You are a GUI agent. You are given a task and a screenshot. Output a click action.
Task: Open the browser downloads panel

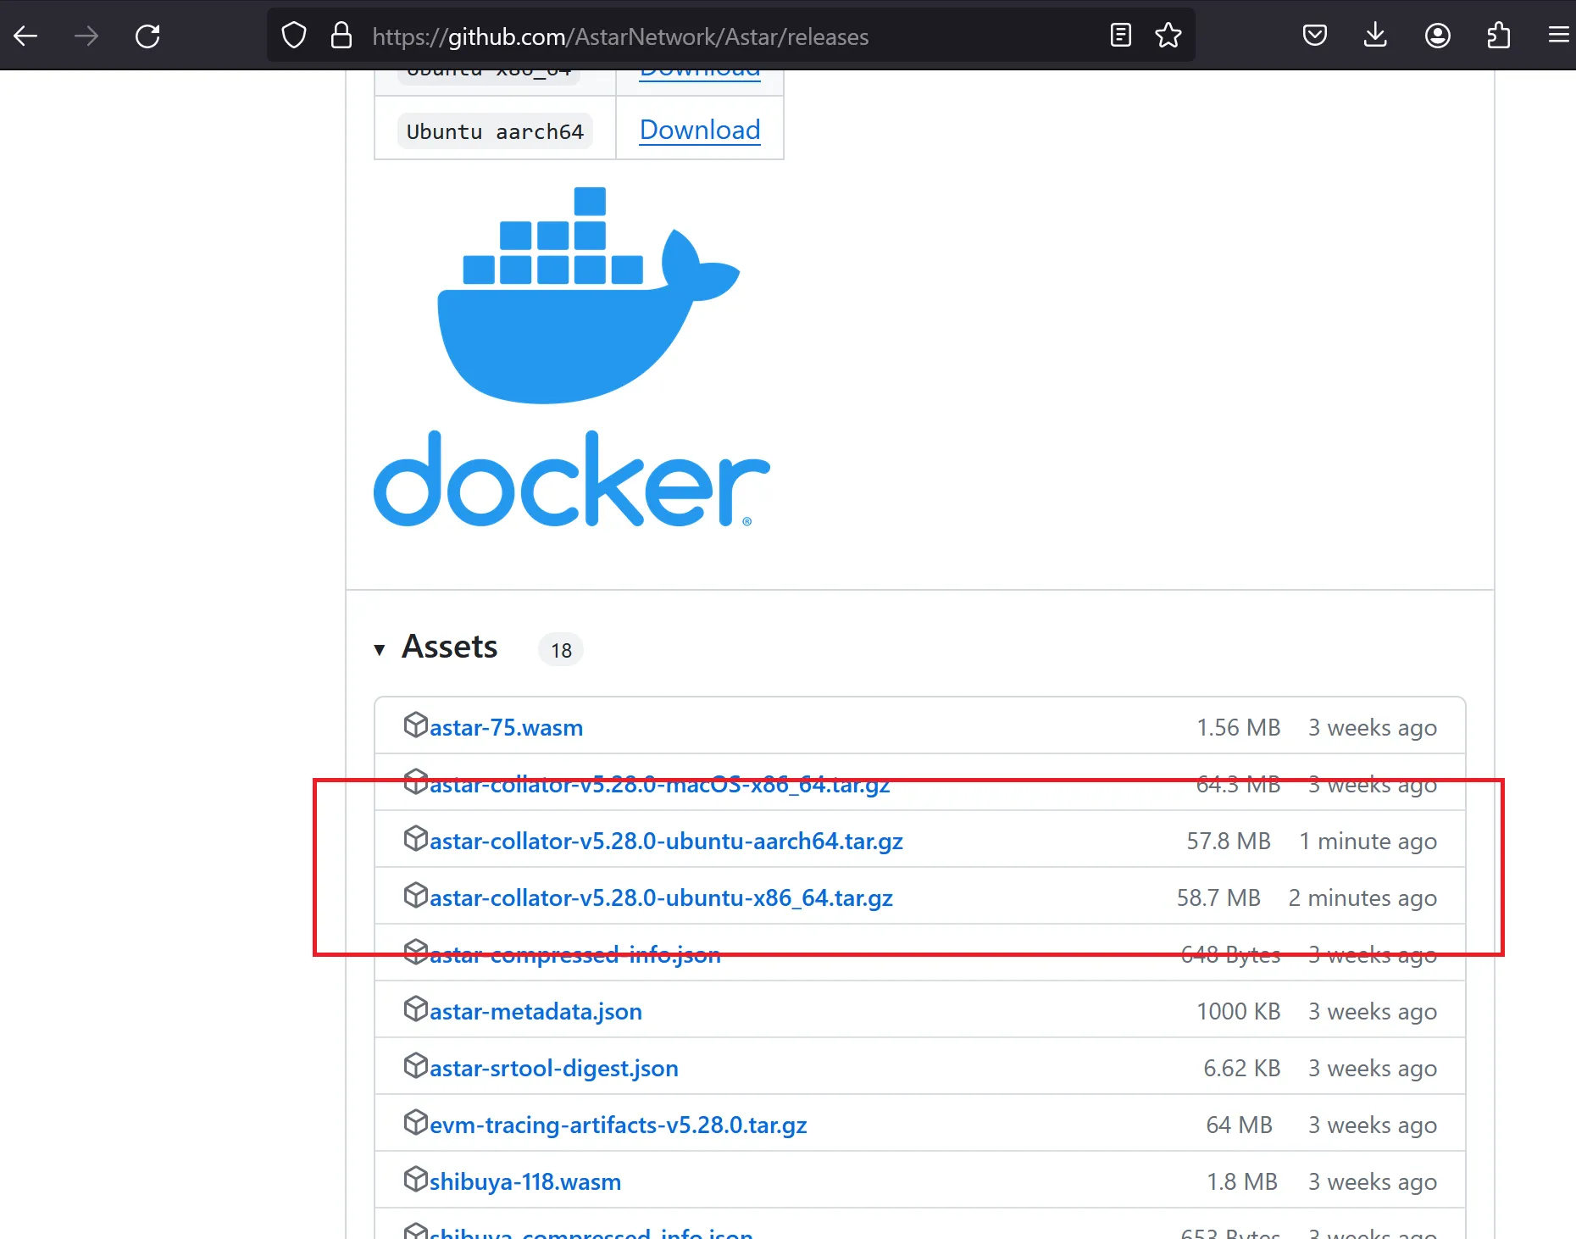pos(1375,36)
